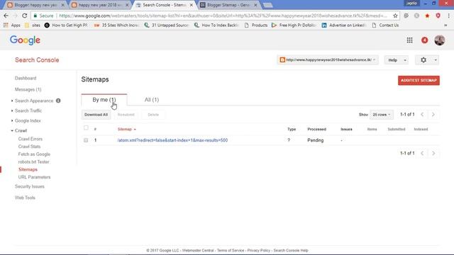The height and width of the screenshot is (255, 454).
Task: Open the Apps grid in the bookmarks bar
Action: coord(12,25)
